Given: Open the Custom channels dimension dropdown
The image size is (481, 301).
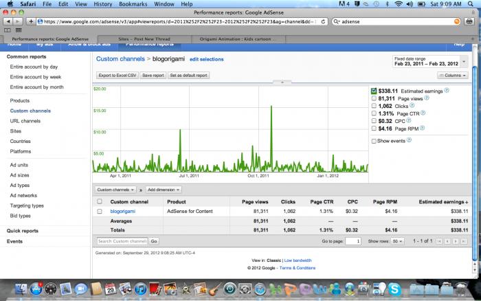Looking at the screenshot, I should [x=115, y=190].
